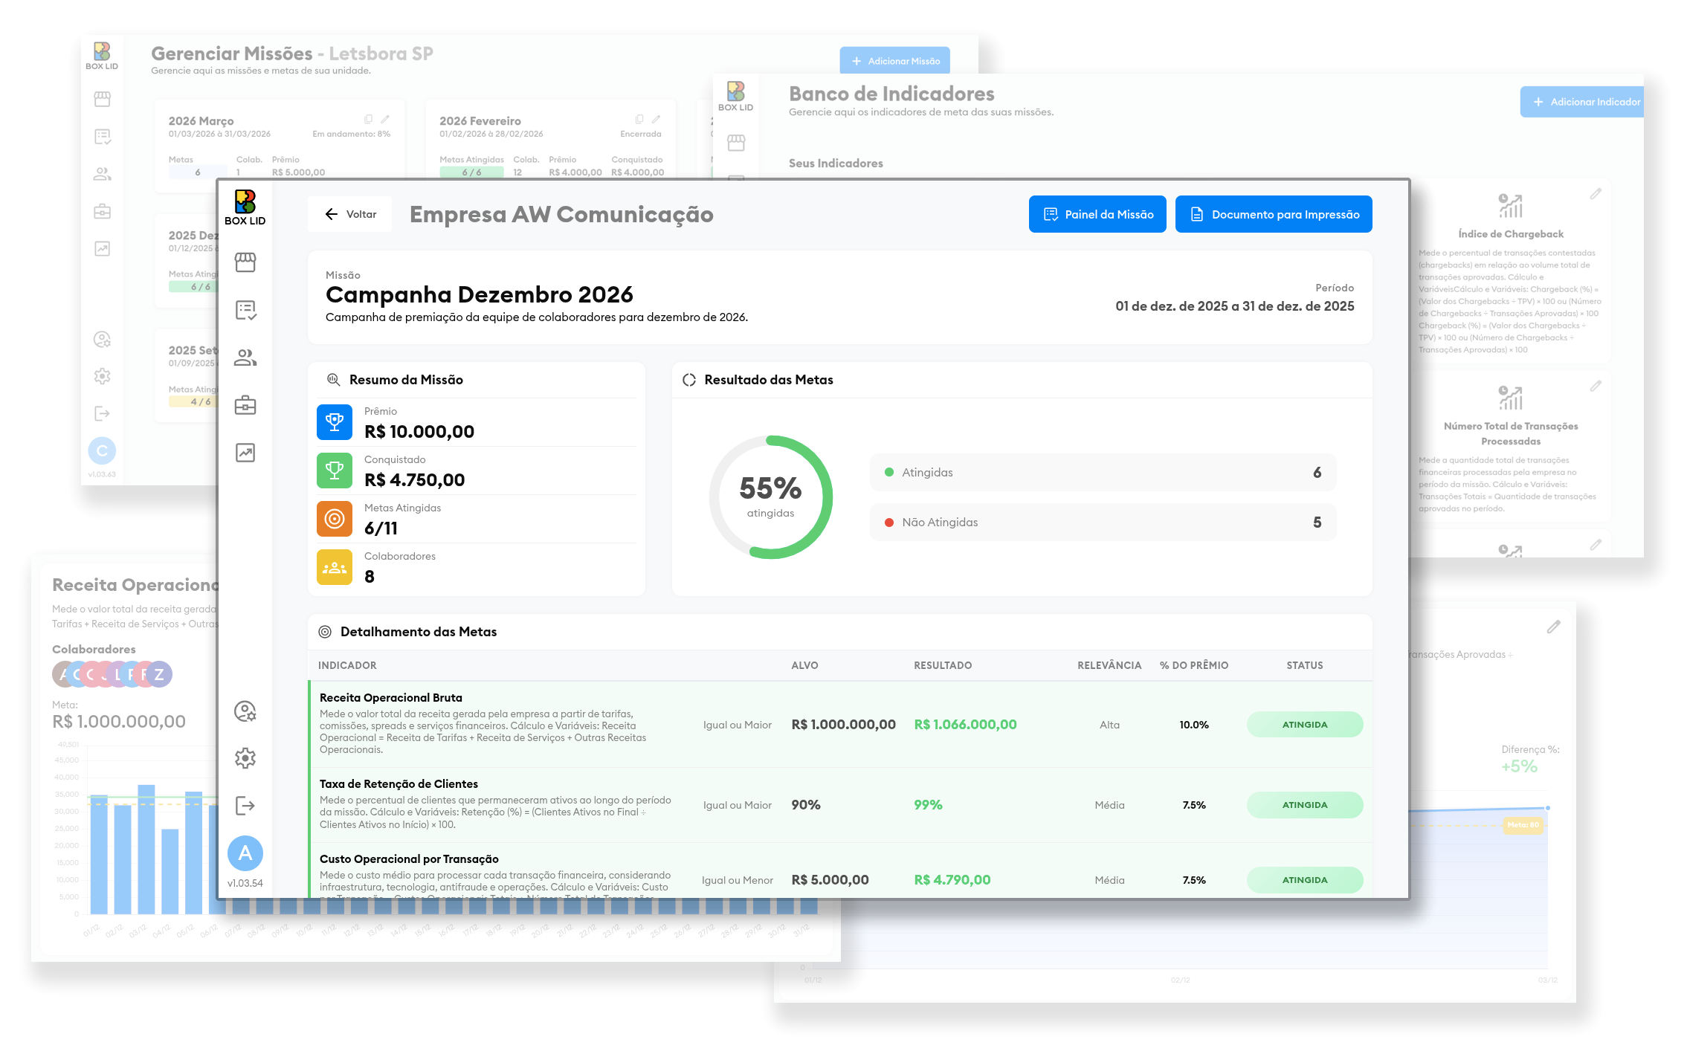This screenshot has width=1687, height=1054.
Task: Open the settings gear icon in main sidebar
Action: (x=245, y=758)
